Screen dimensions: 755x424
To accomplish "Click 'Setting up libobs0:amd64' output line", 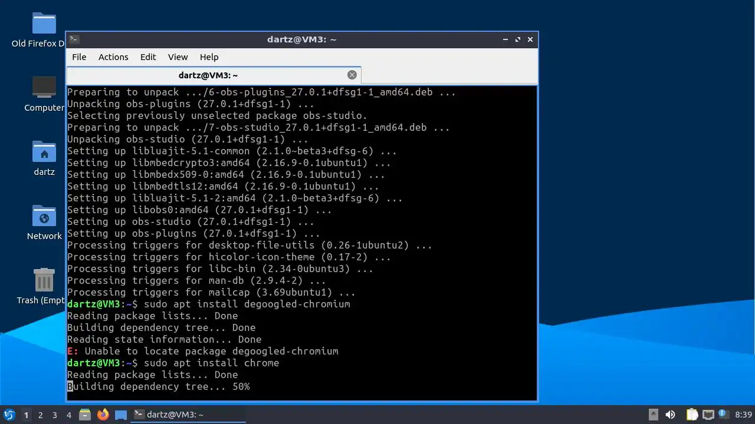I will (x=199, y=210).
